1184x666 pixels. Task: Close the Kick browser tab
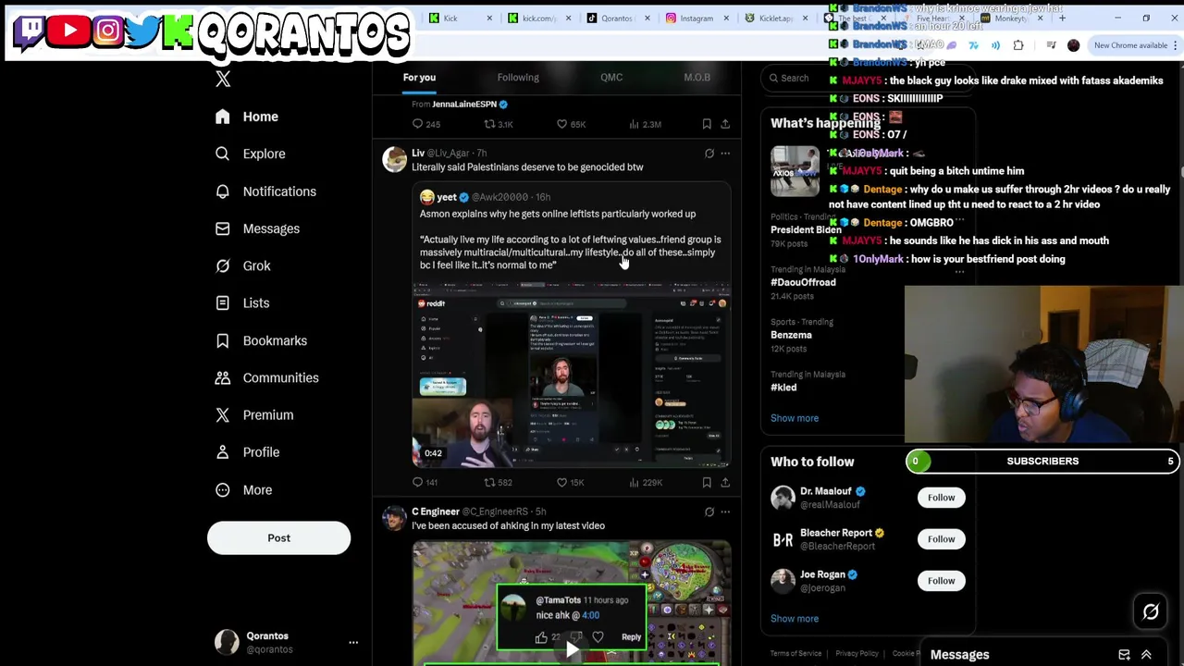[489, 18]
